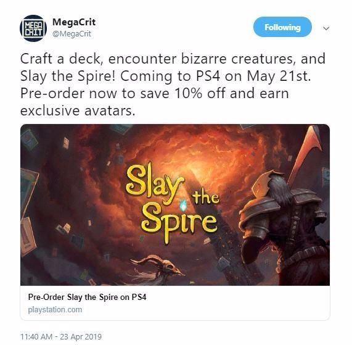This screenshot has width=352, height=345.
Task: Click the word PS4 in tweet text
Action: (208, 76)
